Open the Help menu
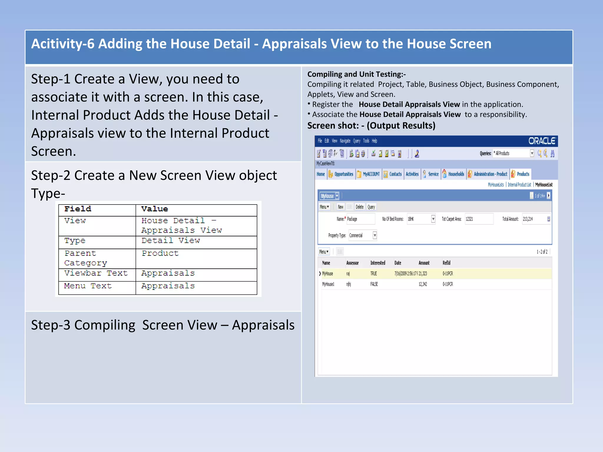 coord(374,141)
